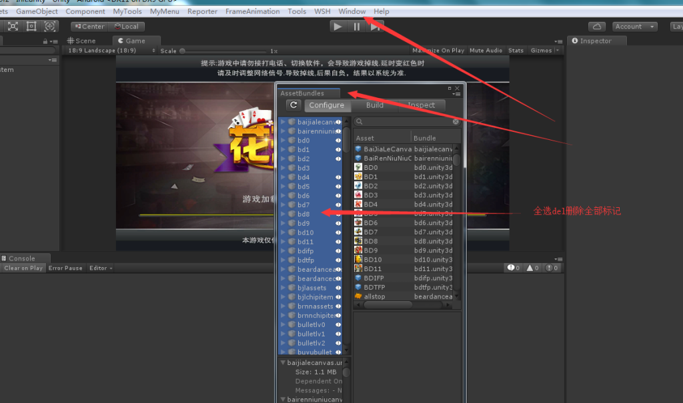The width and height of the screenshot is (683, 403).
Task: Toggle console warning messages filter
Action: pos(532,268)
